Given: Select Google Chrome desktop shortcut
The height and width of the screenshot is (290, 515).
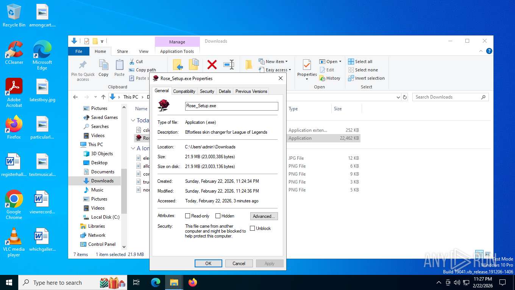Looking at the screenshot, I should click(x=14, y=205).
